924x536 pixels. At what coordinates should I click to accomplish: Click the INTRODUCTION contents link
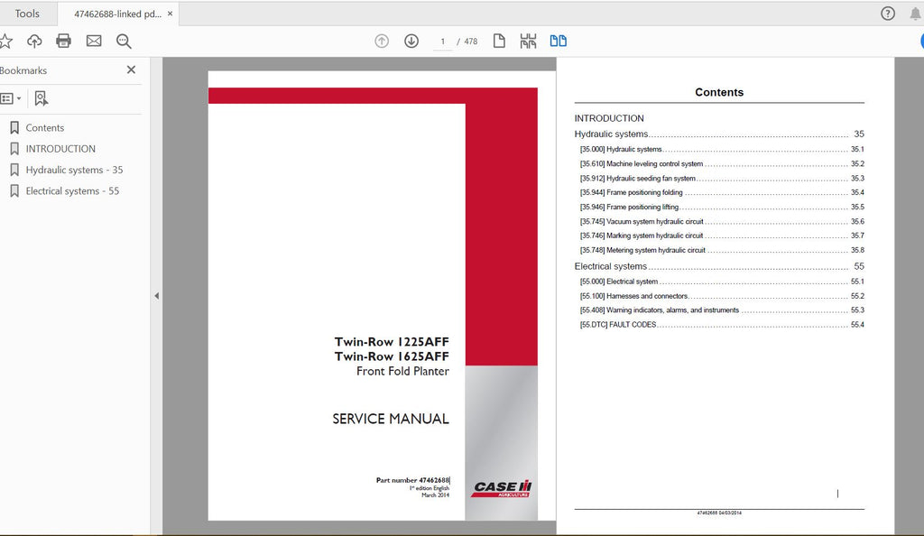click(609, 118)
